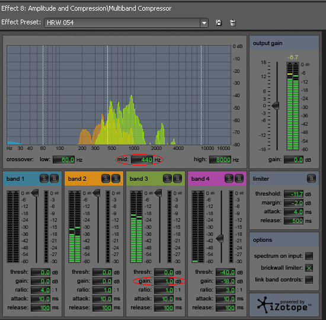The image size is (326, 320).
Task: Click band 2 thresh value field
Action: click(x=103, y=272)
